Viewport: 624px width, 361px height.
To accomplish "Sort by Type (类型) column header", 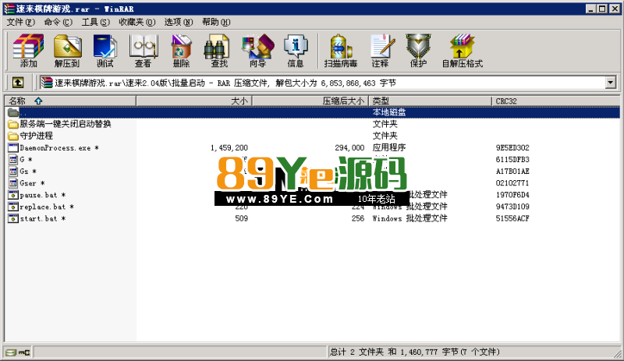I will pos(431,101).
